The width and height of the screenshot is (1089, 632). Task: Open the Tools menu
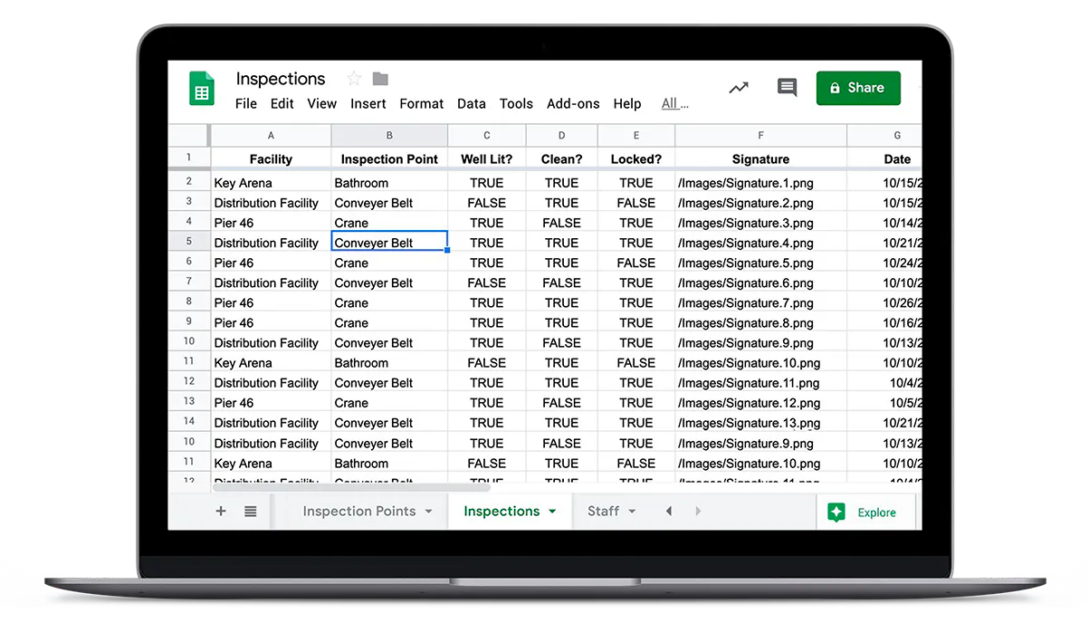pos(516,104)
